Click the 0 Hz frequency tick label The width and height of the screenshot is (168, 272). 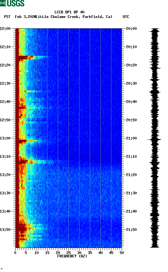15,253
